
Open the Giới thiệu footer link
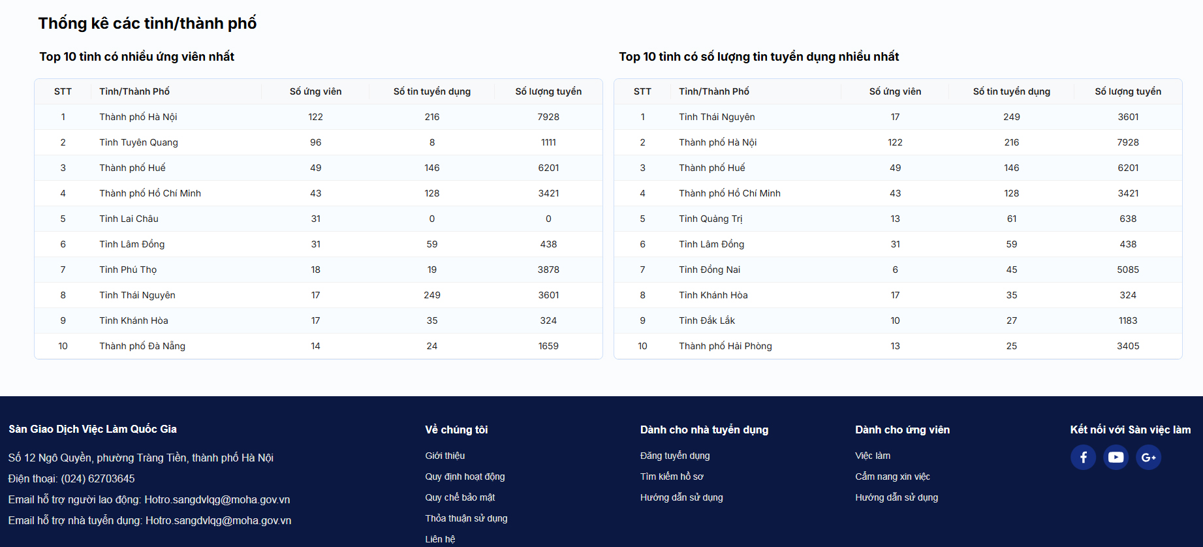tap(445, 456)
